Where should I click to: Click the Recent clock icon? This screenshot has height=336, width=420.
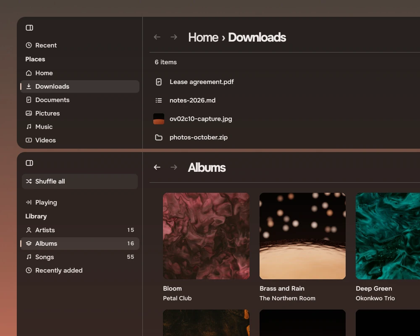tap(29, 45)
